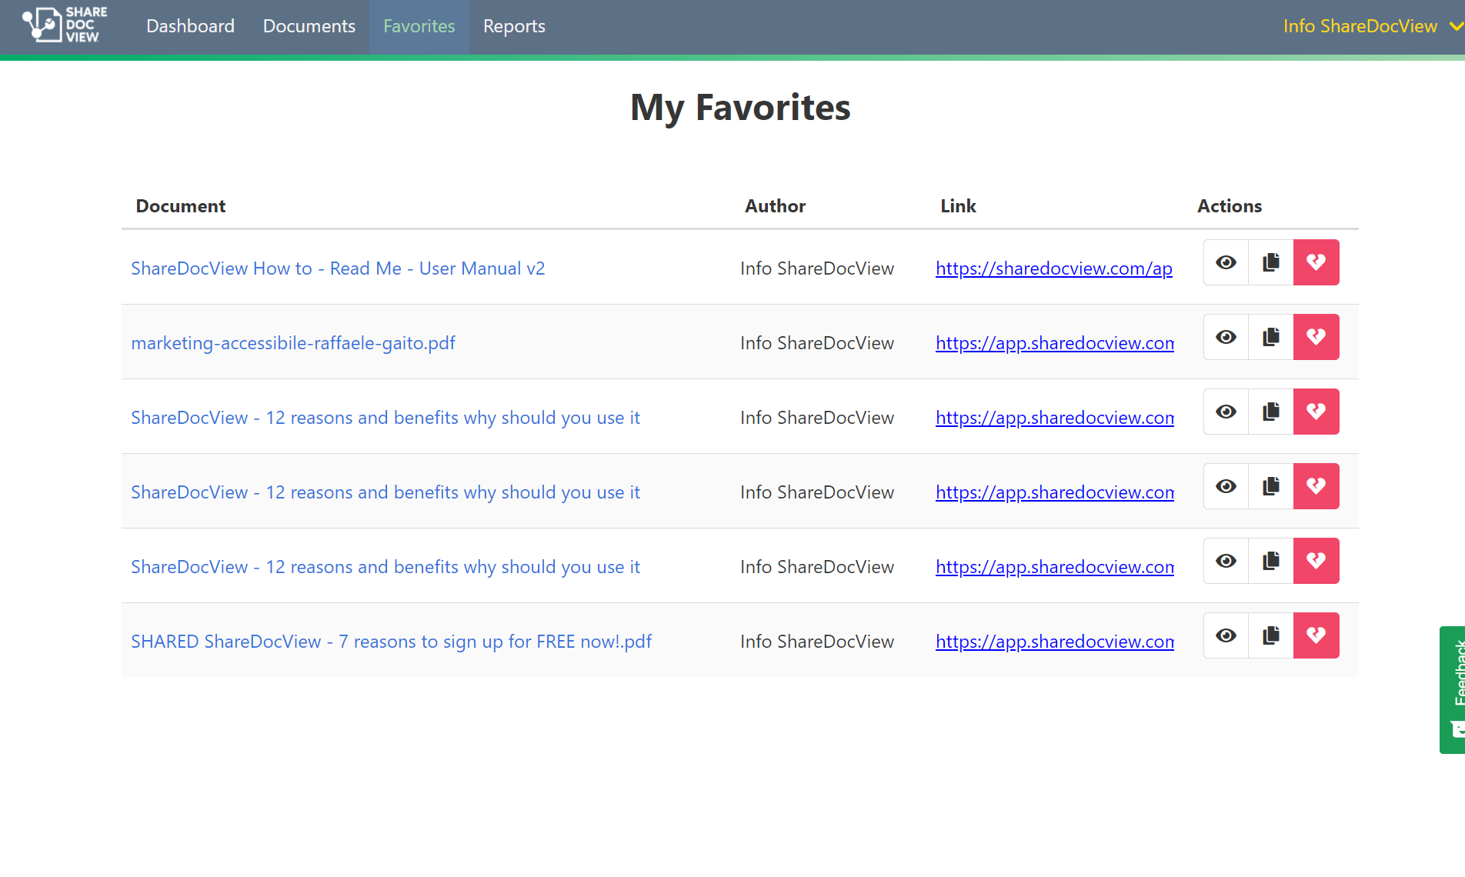Copy link of the first '12 reasons and benefits' row
1465x877 pixels.
1270,411
